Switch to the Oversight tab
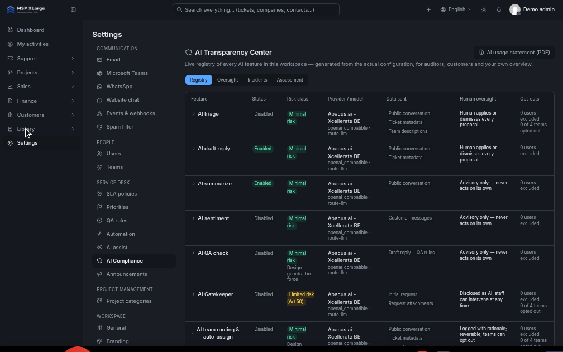Viewport: 563px width, 352px height. [x=227, y=80]
